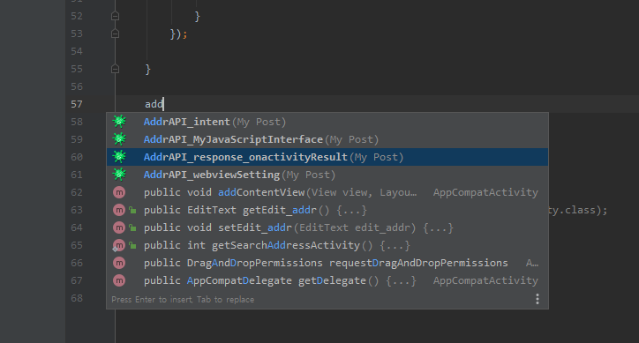Click method icon beside requestDragAndDropPermissions
Screen dimensions: 639x343
[x=119, y=263]
